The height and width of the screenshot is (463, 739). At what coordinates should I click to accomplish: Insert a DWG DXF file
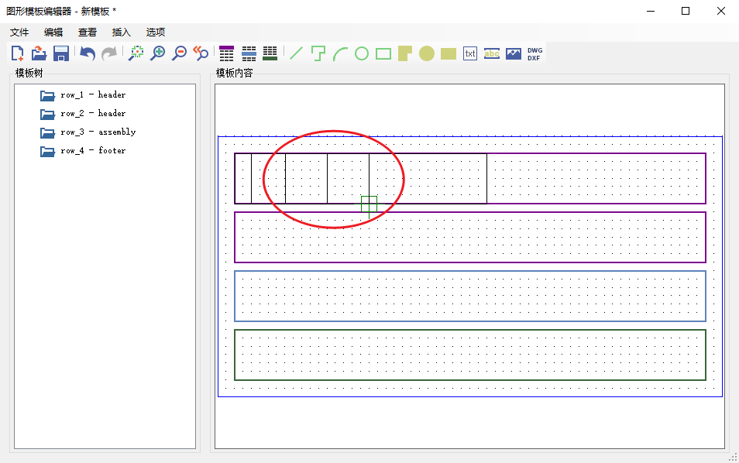coord(535,53)
